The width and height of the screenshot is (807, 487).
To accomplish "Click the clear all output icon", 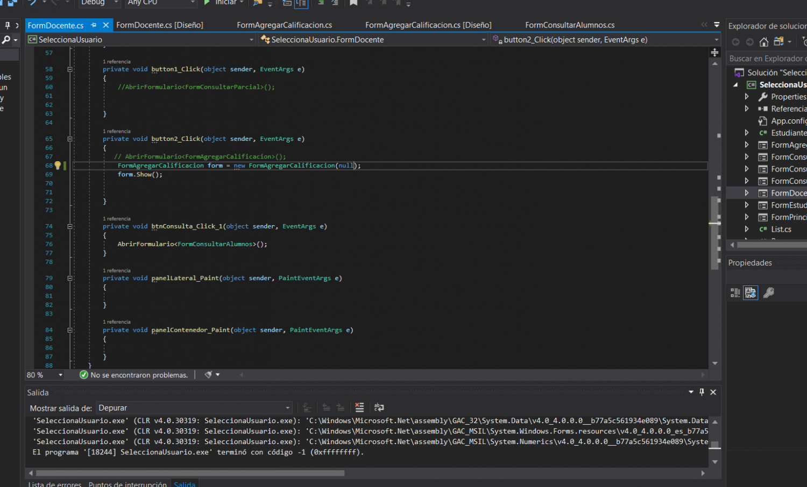I will pos(359,407).
